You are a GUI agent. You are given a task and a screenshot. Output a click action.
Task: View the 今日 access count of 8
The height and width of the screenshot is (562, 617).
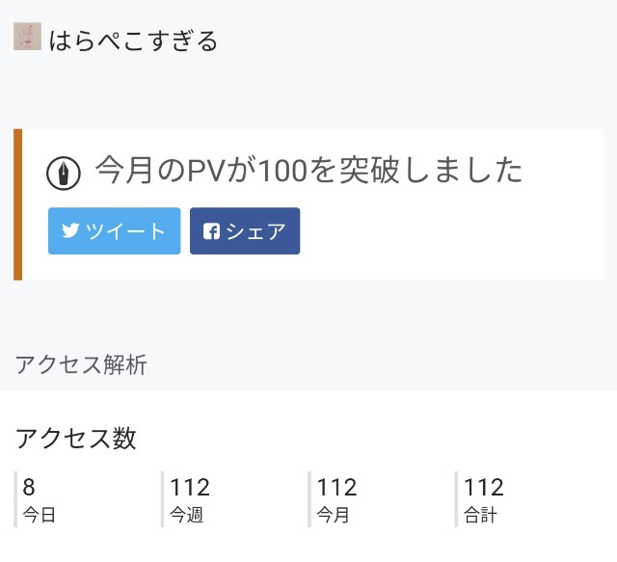tap(29, 487)
